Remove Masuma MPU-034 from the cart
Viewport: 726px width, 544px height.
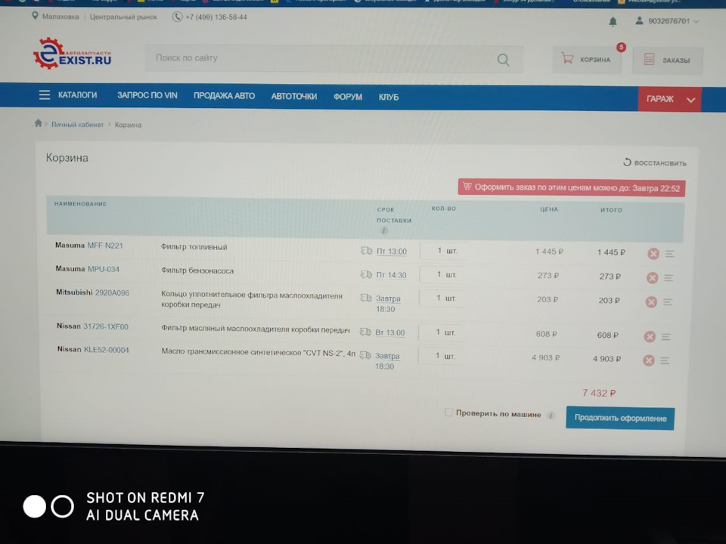(x=652, y=277)
